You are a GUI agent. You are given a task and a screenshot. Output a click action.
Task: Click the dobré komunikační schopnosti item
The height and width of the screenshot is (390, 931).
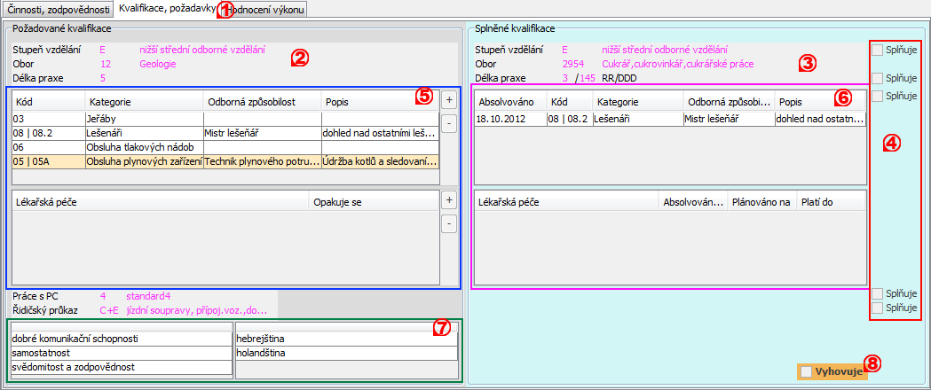point(115,338)
